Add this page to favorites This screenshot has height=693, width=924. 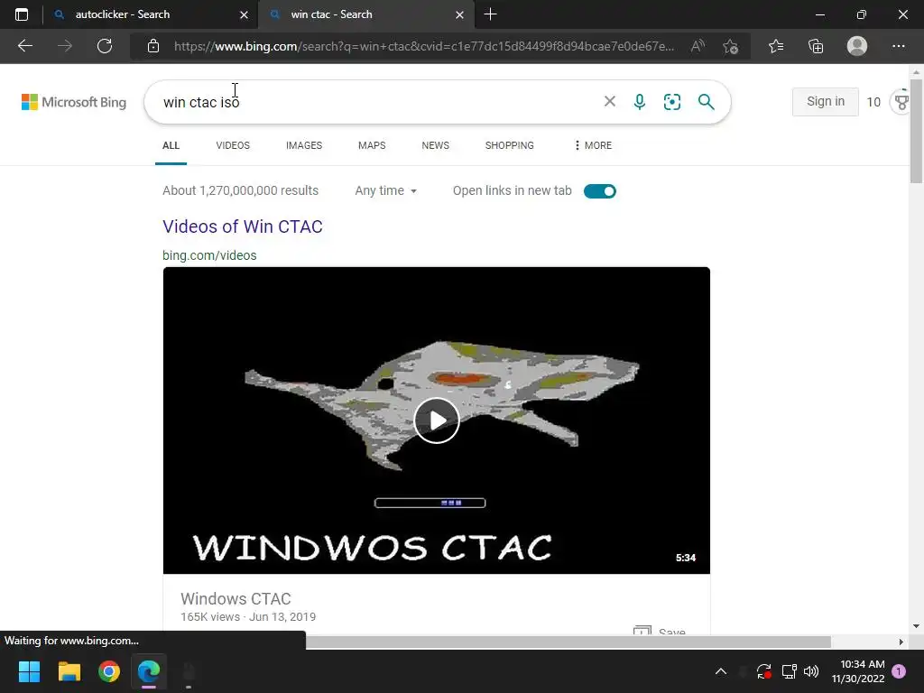(x=731, y=46)
